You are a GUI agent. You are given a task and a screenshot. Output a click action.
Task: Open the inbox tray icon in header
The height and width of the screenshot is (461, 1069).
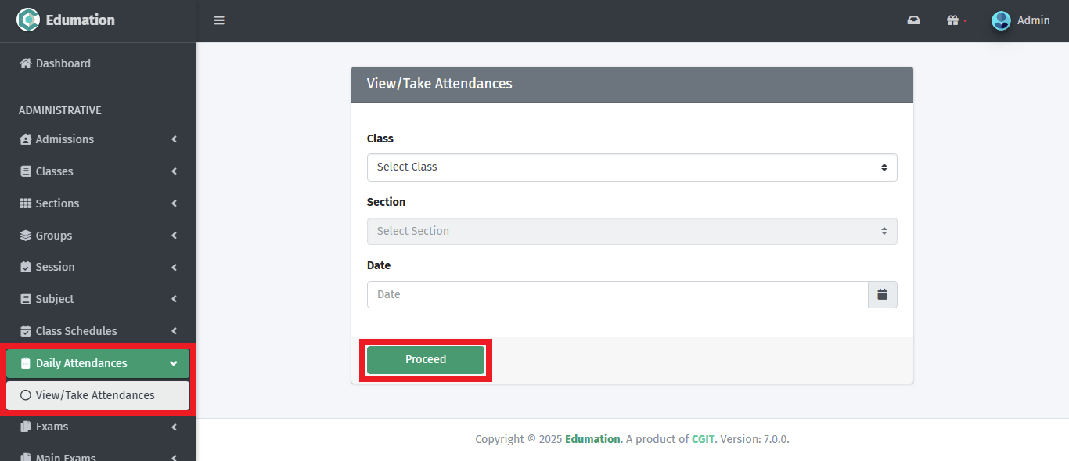[913, 20]
